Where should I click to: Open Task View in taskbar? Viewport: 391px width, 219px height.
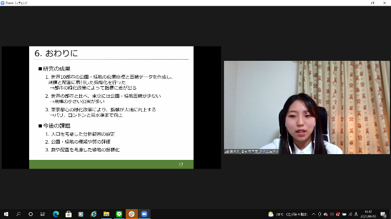[42, 214]
